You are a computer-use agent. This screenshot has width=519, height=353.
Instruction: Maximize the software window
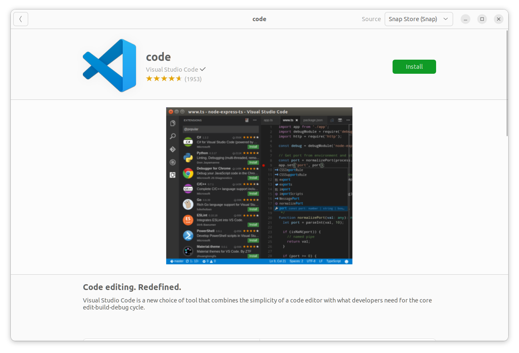482,19
